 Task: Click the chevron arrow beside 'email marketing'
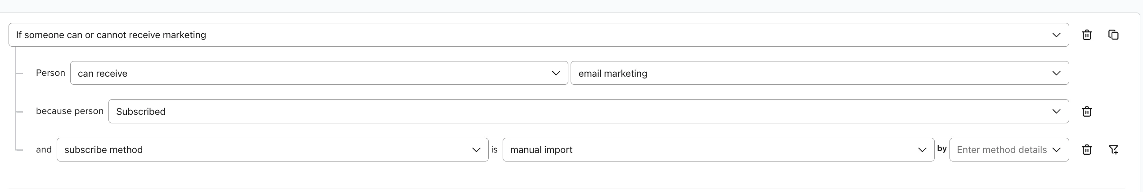click(1056, 73)
